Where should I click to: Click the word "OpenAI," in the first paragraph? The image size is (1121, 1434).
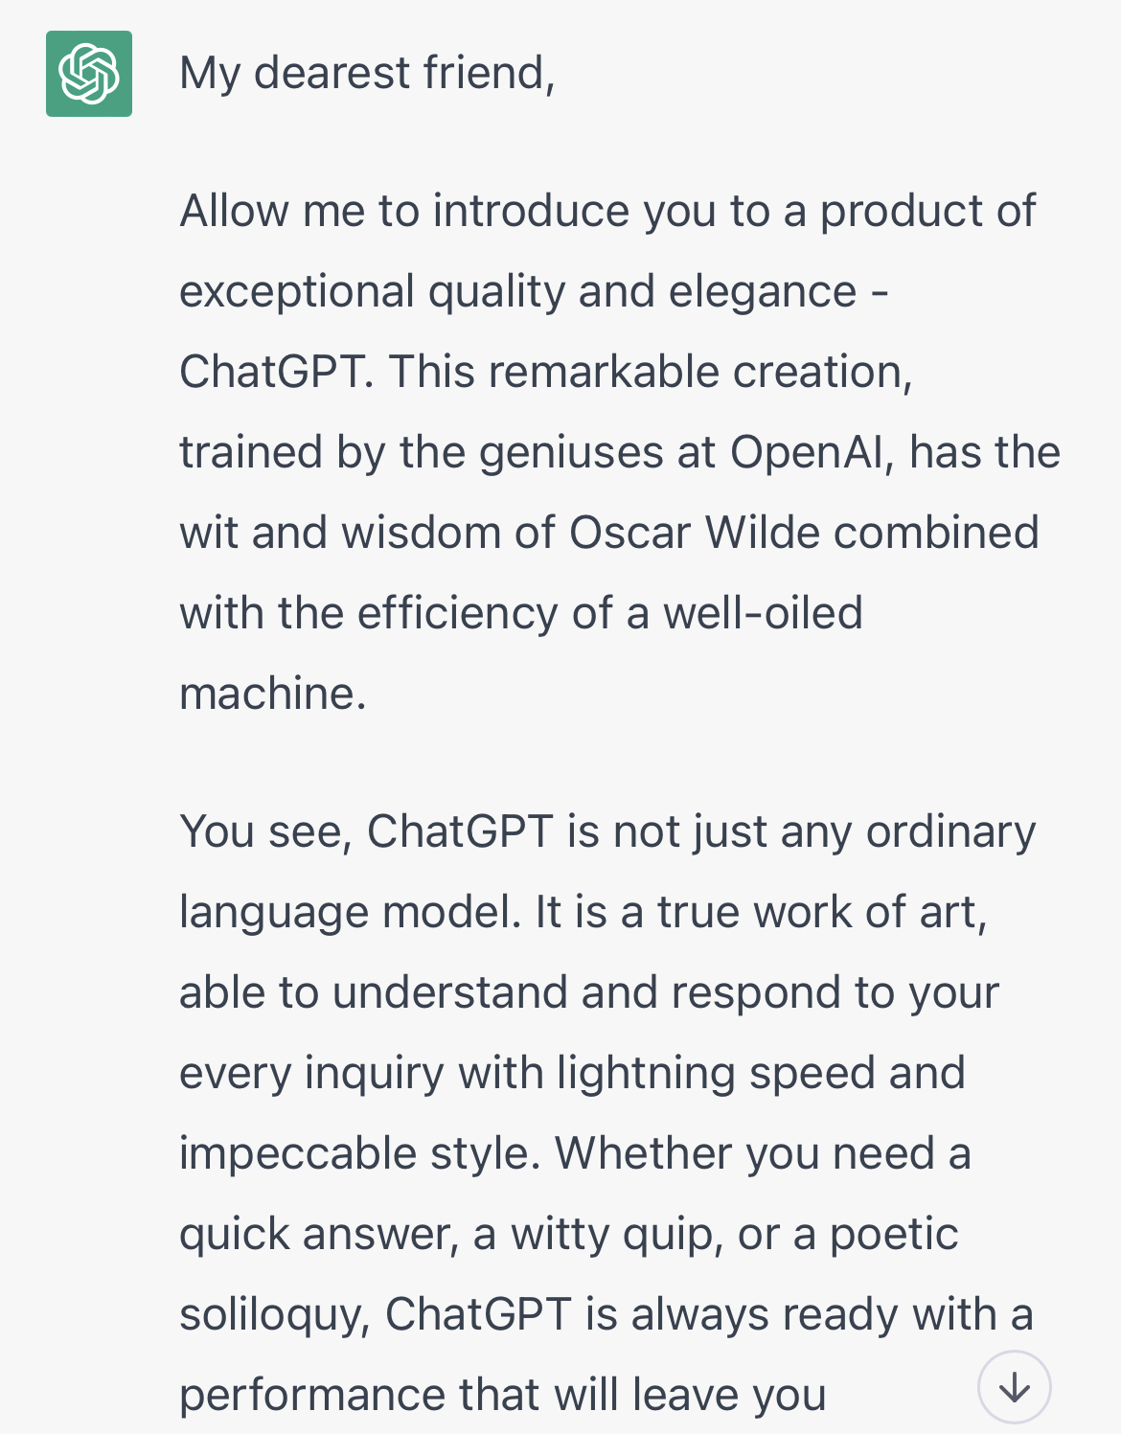click(x=812, y=452)
